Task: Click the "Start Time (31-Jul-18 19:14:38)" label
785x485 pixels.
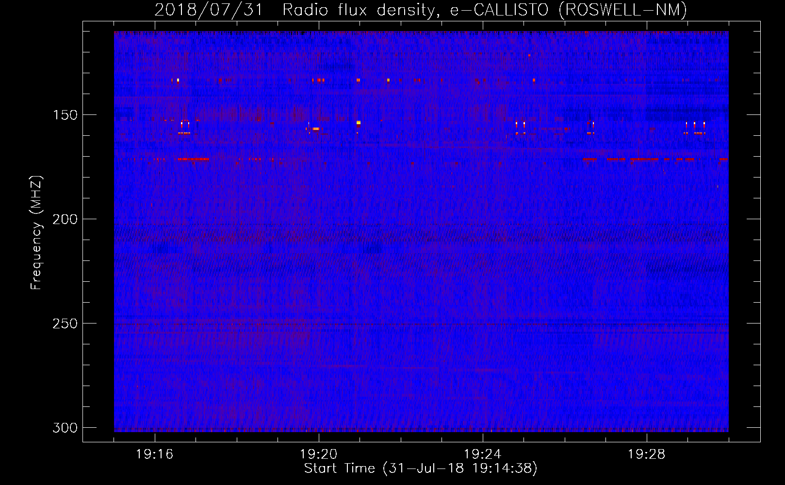Action: (421, 469)
